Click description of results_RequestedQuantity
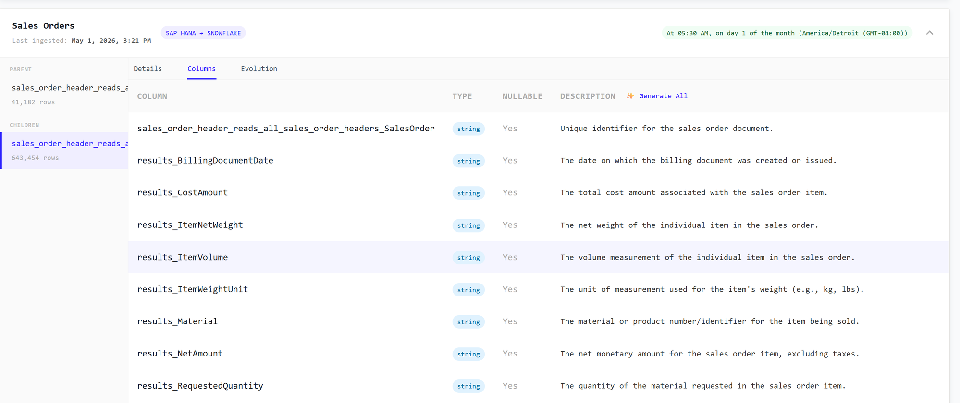Image resolution: width=960 pixels, height=403 pixels. [x=703, y=386]
